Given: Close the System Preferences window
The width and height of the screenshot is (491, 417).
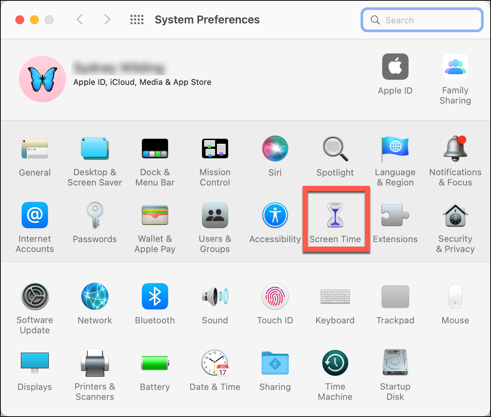Looking at the screenshot, I should (20, 20).
